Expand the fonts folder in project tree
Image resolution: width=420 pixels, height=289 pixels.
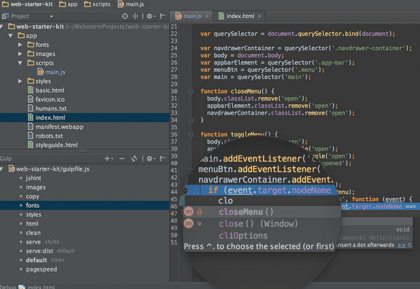point(20,45)
